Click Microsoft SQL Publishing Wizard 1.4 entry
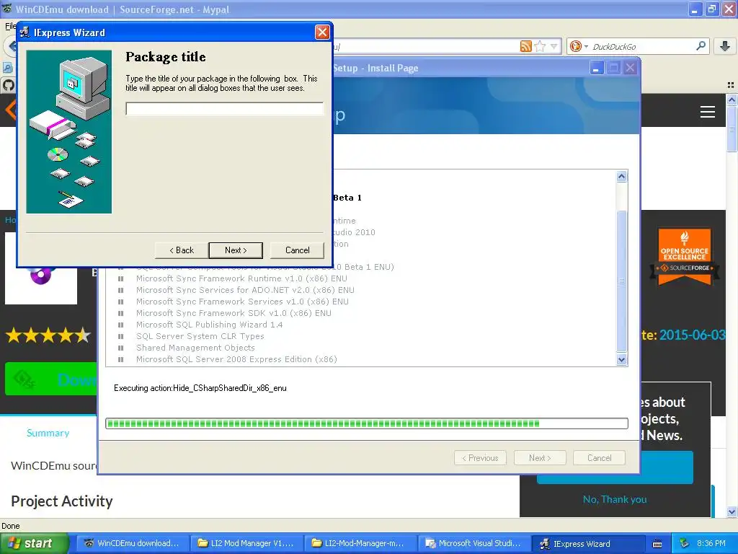 click(x=210, y=325)
